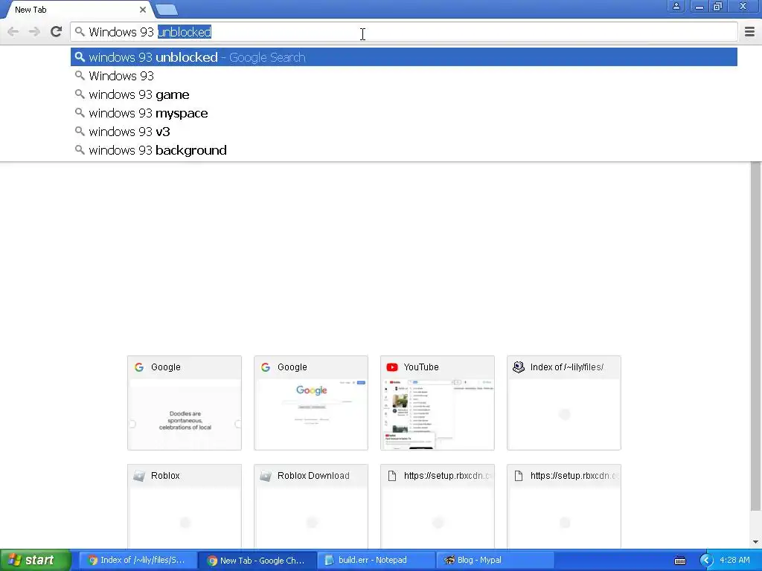Open the YouTube most-visited thumbnail

click(438, 403)
